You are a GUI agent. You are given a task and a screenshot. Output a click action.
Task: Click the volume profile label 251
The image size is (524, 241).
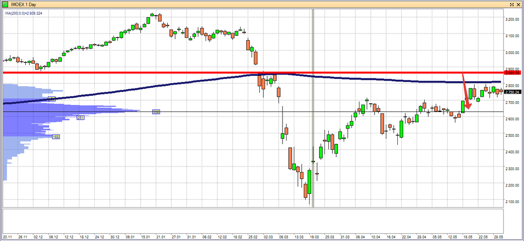80,118
